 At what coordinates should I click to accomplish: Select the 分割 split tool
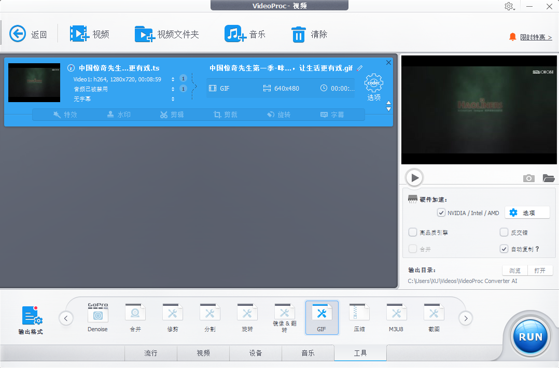(x=209, y=317)
